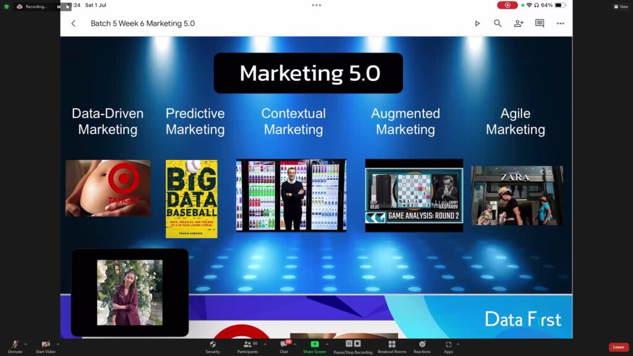Click the three-dot multitasking handle at top center

point(316,5)
